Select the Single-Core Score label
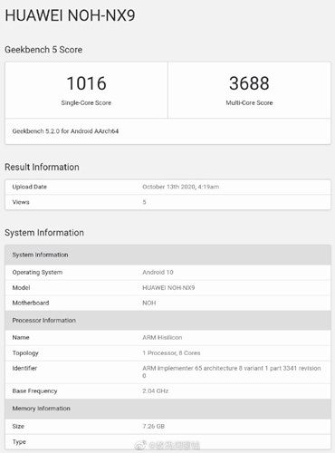 pyautogui.click(x=86, y=102)
